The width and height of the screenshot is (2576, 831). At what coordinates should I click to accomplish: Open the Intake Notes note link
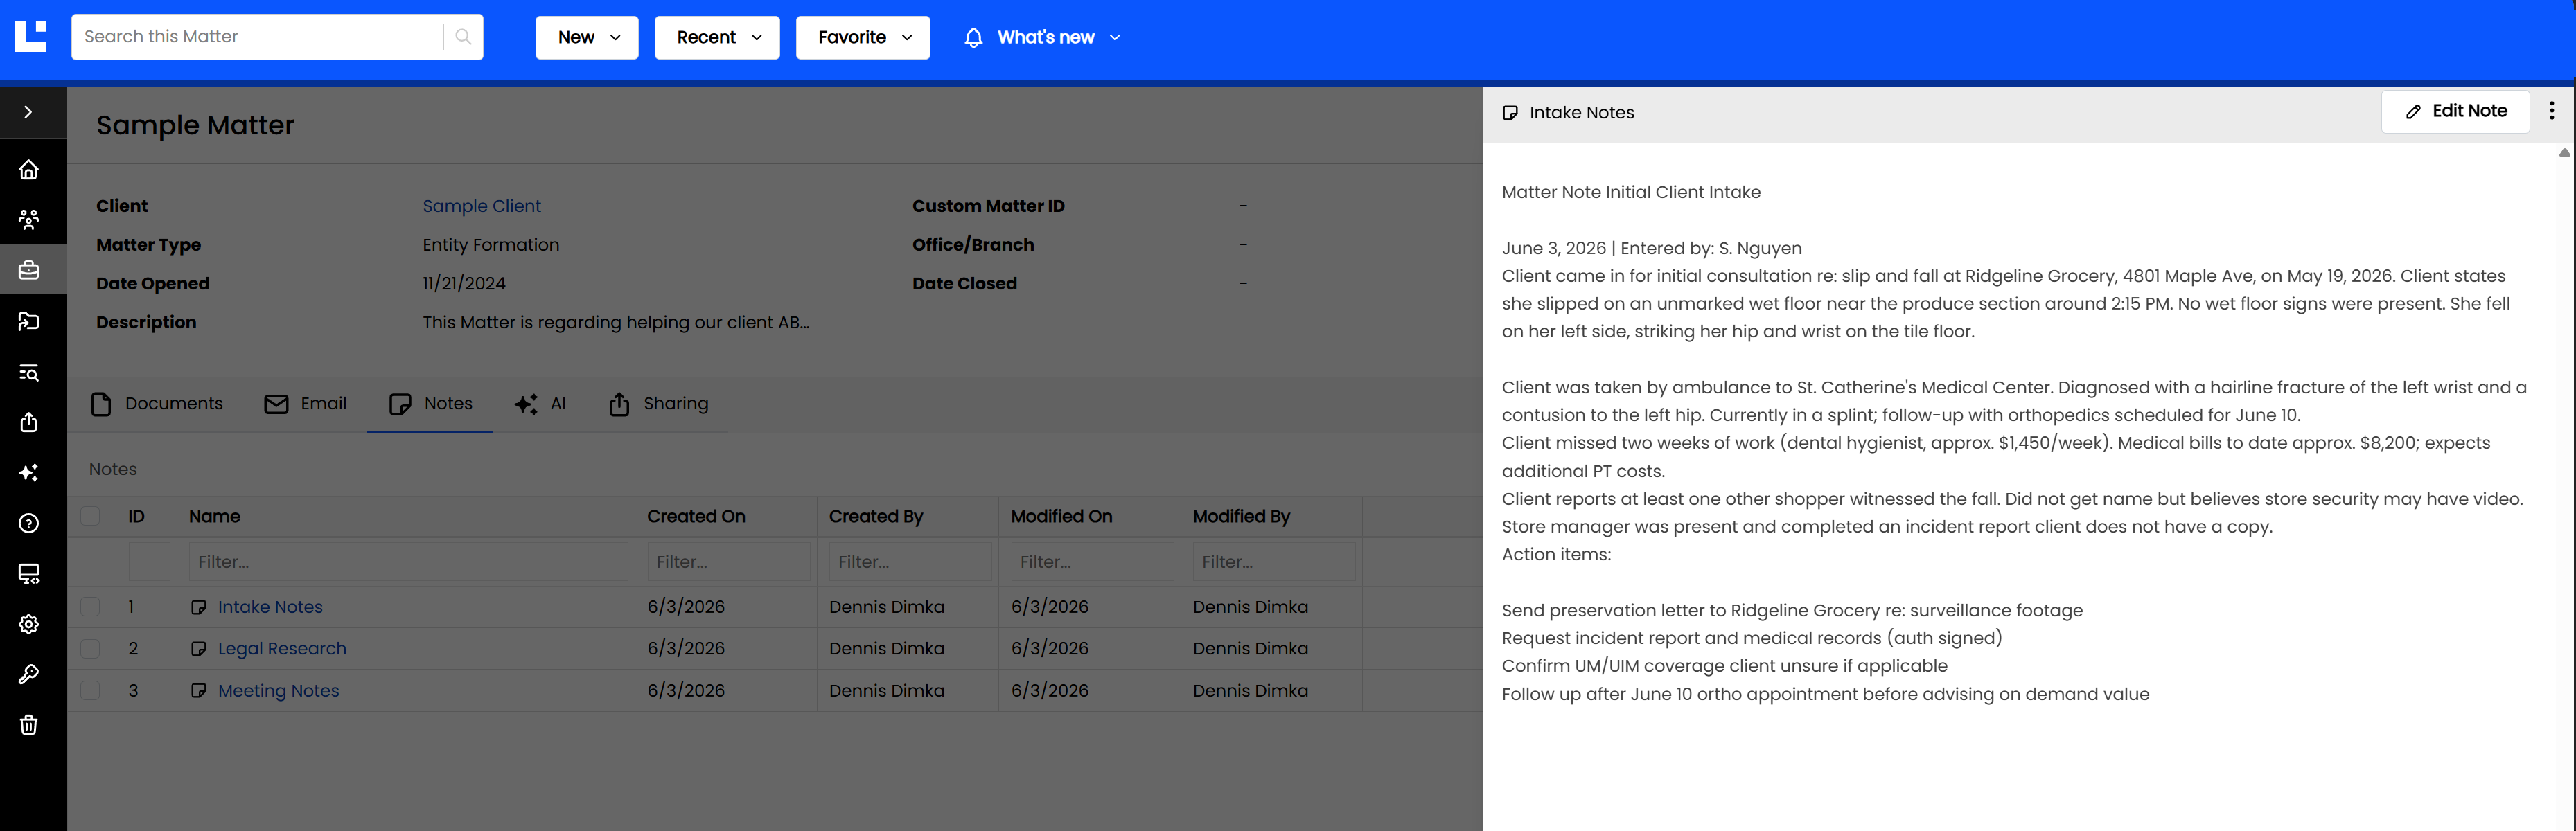[x=270, y=607]
